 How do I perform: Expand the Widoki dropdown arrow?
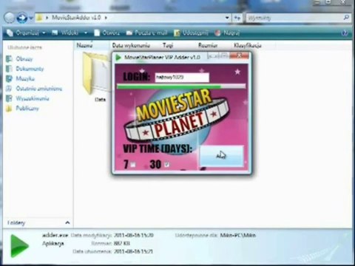[x=86, y=33]
